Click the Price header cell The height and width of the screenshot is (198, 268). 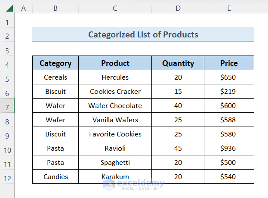coord(229,63)
